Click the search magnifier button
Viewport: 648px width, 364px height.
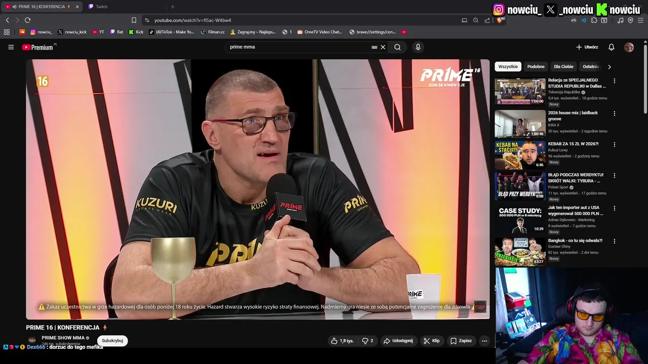[x=397, y=47]
